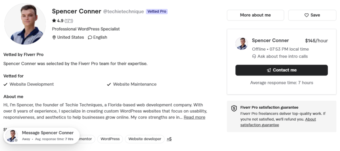Click the speech bubble icon beside English
The image size is (340, 151).
click(x=90, y=37)
